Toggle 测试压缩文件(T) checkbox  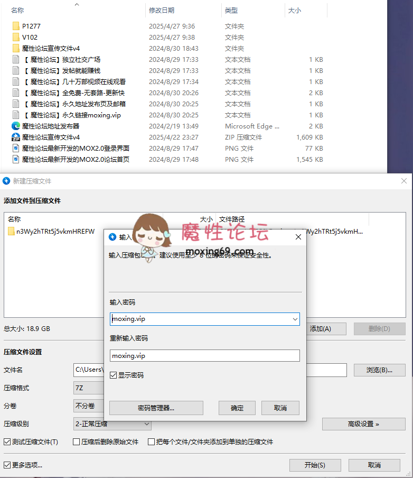[x=7, y=442]
